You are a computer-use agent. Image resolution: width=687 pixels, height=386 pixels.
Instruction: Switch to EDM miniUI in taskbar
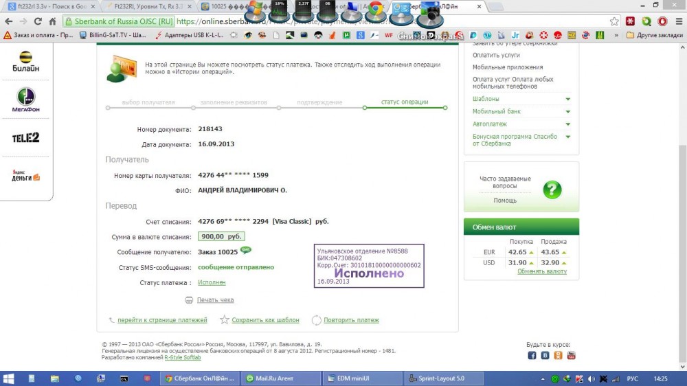(x=362, y=378)
